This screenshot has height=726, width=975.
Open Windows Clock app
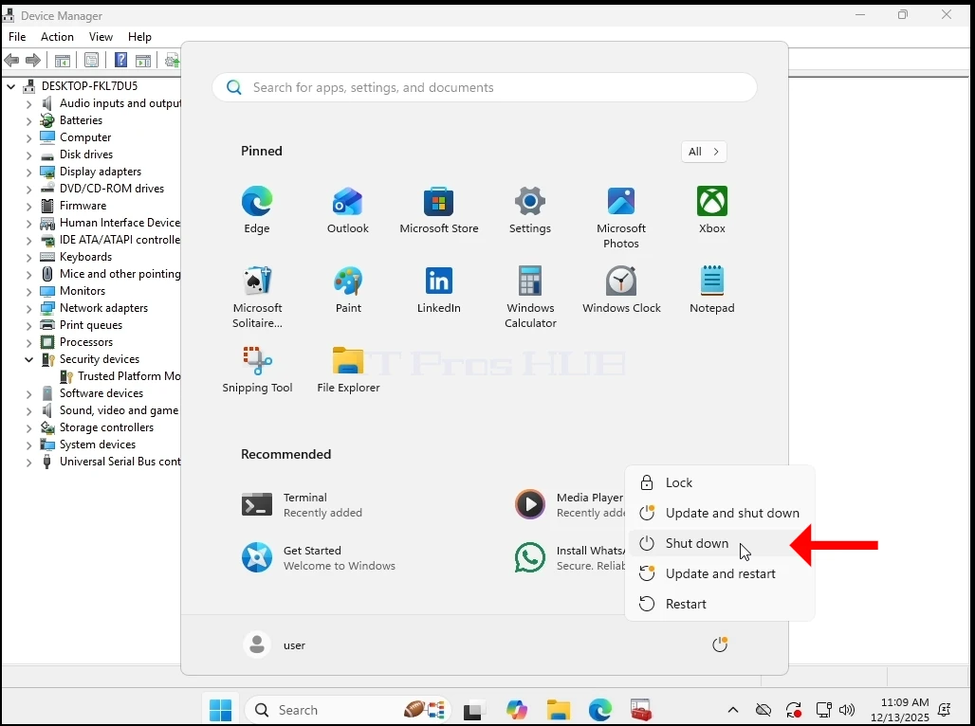tap(621, 290)
